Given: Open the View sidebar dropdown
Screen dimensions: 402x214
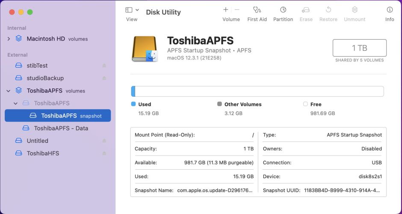Looking at the screenshot, I should [132, 10].
